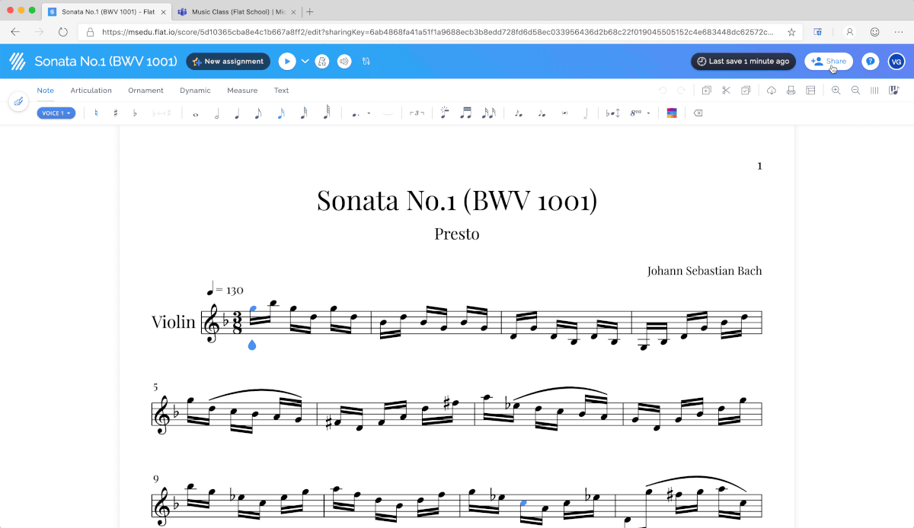Switch to the Articulation tab
This screenshot has width=914, height=528.
click(91, 91)
